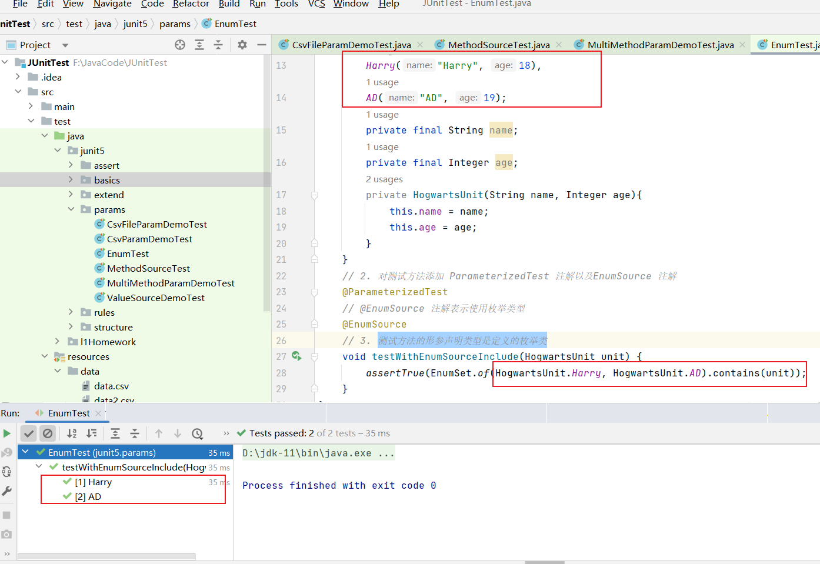Select opened file locate target icon
Screen dimensions: 820x564
point(180,45)
